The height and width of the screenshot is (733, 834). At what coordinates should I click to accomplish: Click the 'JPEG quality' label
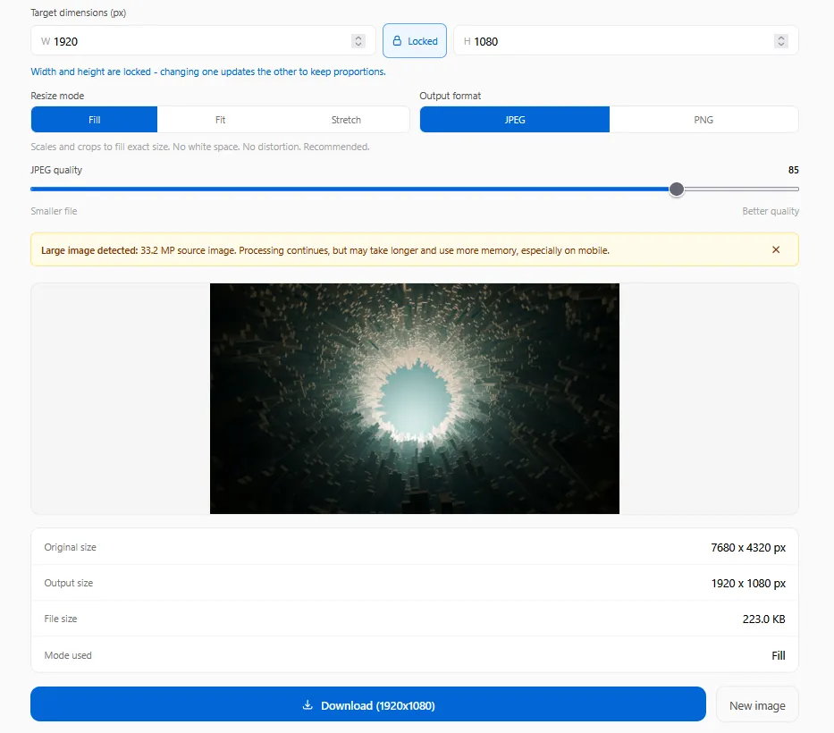(x=56, y=170)
